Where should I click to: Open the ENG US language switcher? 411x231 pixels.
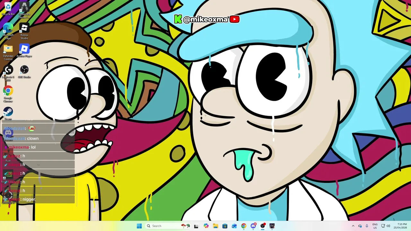tap(375, 226)
